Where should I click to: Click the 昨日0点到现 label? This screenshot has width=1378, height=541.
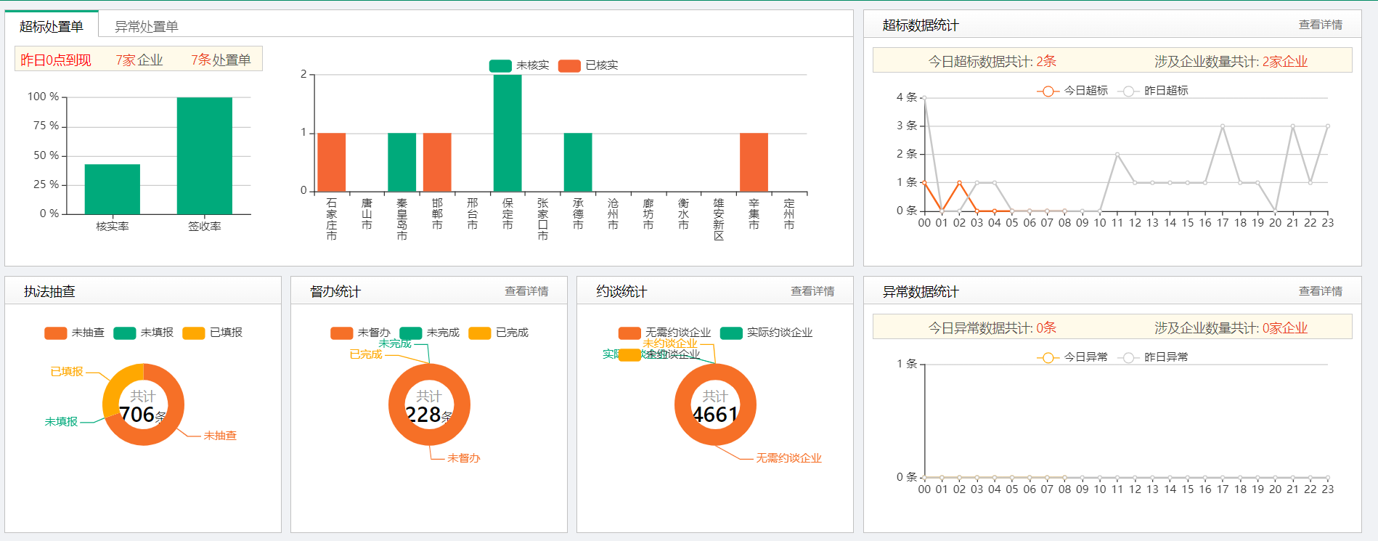tap(56, 60)
